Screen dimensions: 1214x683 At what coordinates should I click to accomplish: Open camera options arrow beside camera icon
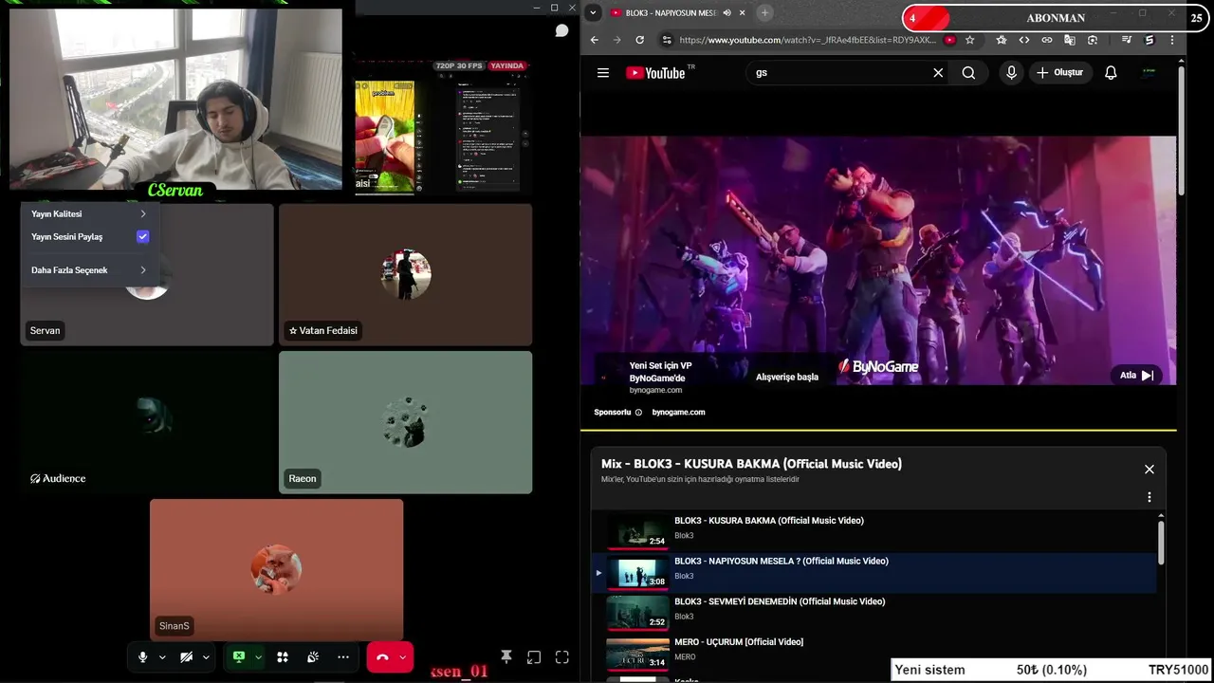click(x=206, y=656)
